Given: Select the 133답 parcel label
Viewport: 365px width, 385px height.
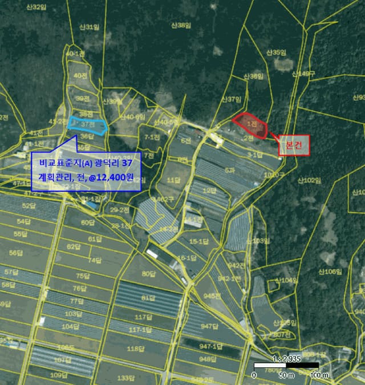Looking at the screenshot, I should (126, 378).
